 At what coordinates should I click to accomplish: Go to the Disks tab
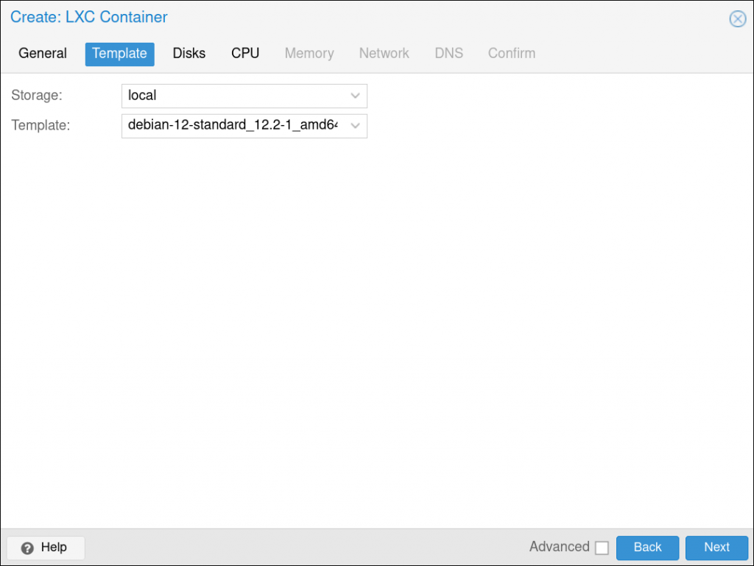[189, 54]
